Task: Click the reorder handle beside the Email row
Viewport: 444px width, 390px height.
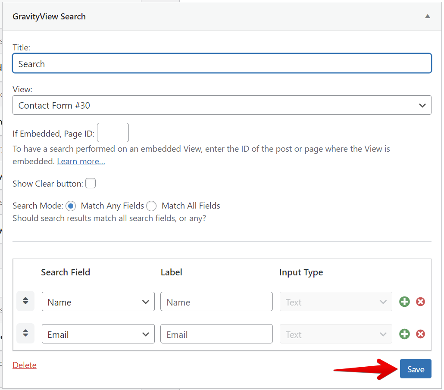Action: click(x=25, y=333)
